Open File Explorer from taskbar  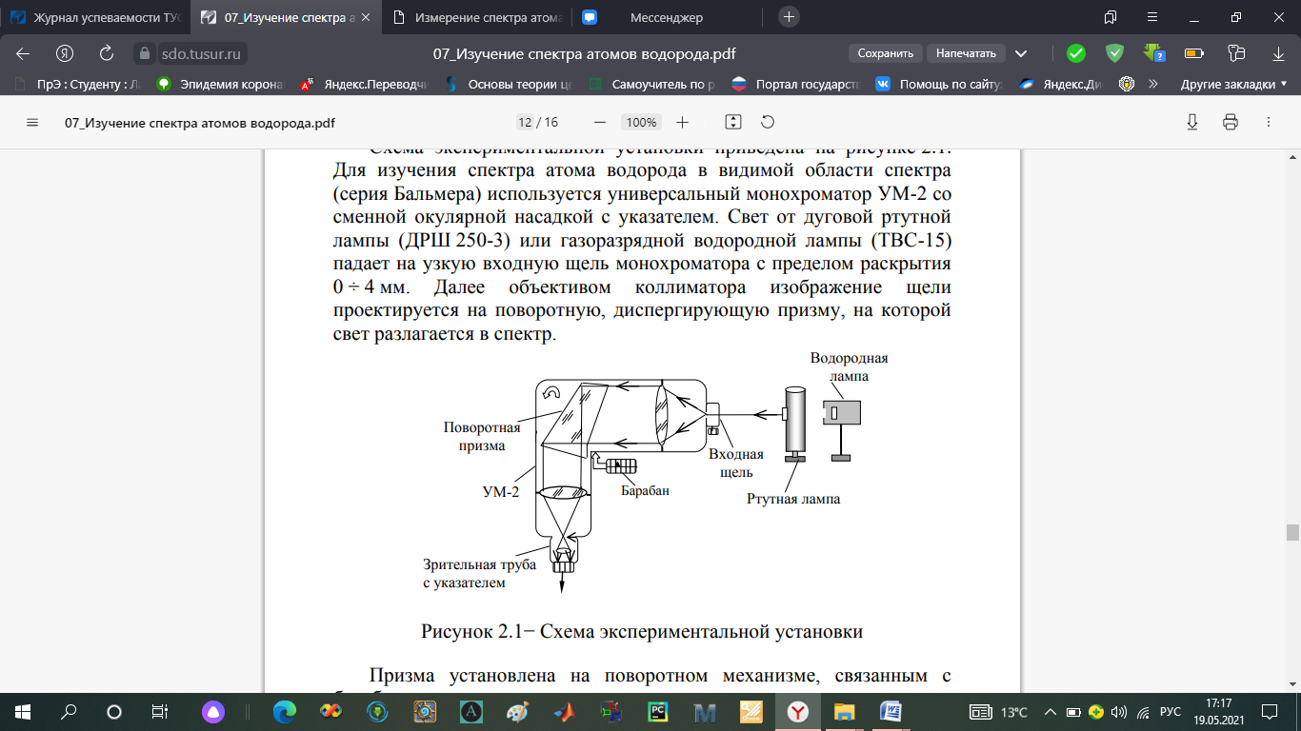(844, 712)
